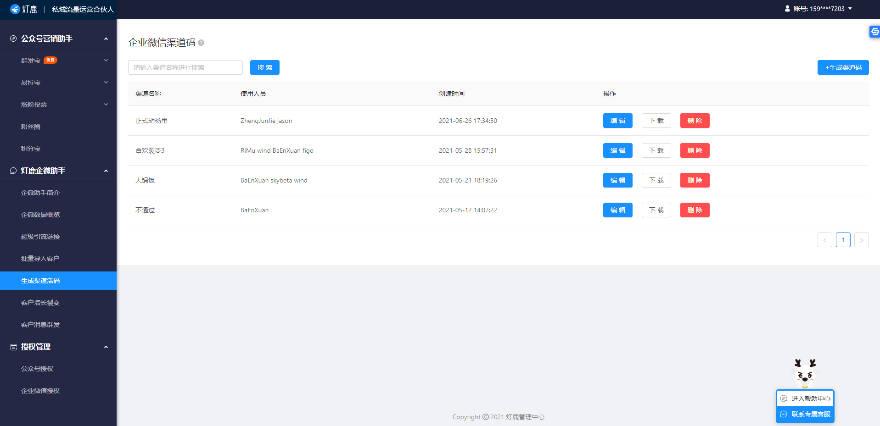This screenshot has height=426, width=880.
Task: Open 公众号授权 menu item
Action: (x=58, y=369)
